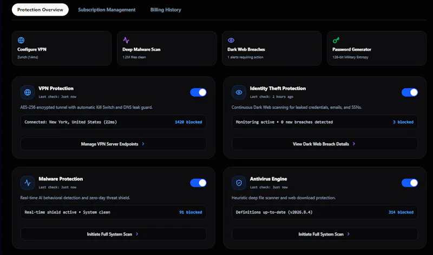Click the eye icon in Dark Web Breaches card
This screenshot has width=433, height=255.
pyautogui.click(x=231, y=40)
